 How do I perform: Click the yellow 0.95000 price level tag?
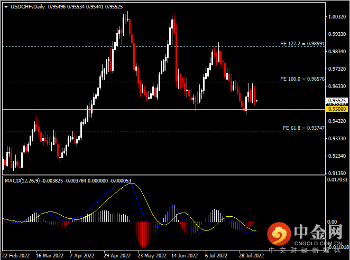coord(337,109)
